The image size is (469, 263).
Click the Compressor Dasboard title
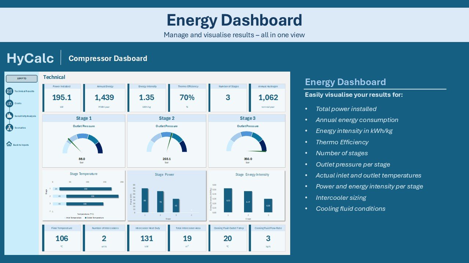pyautogui.click(x=108, y=58)
